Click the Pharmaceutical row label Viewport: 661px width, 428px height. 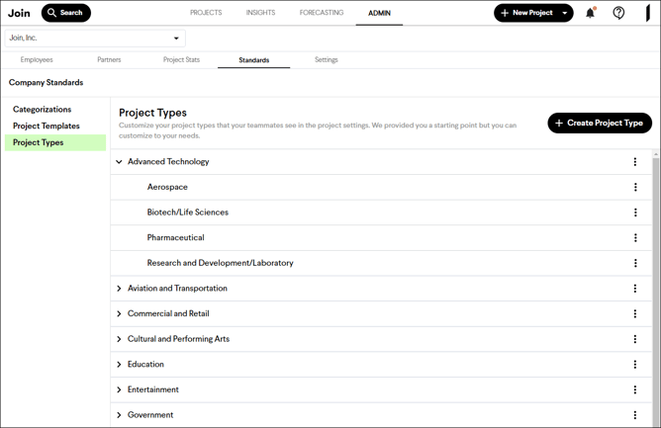[175, 237]
